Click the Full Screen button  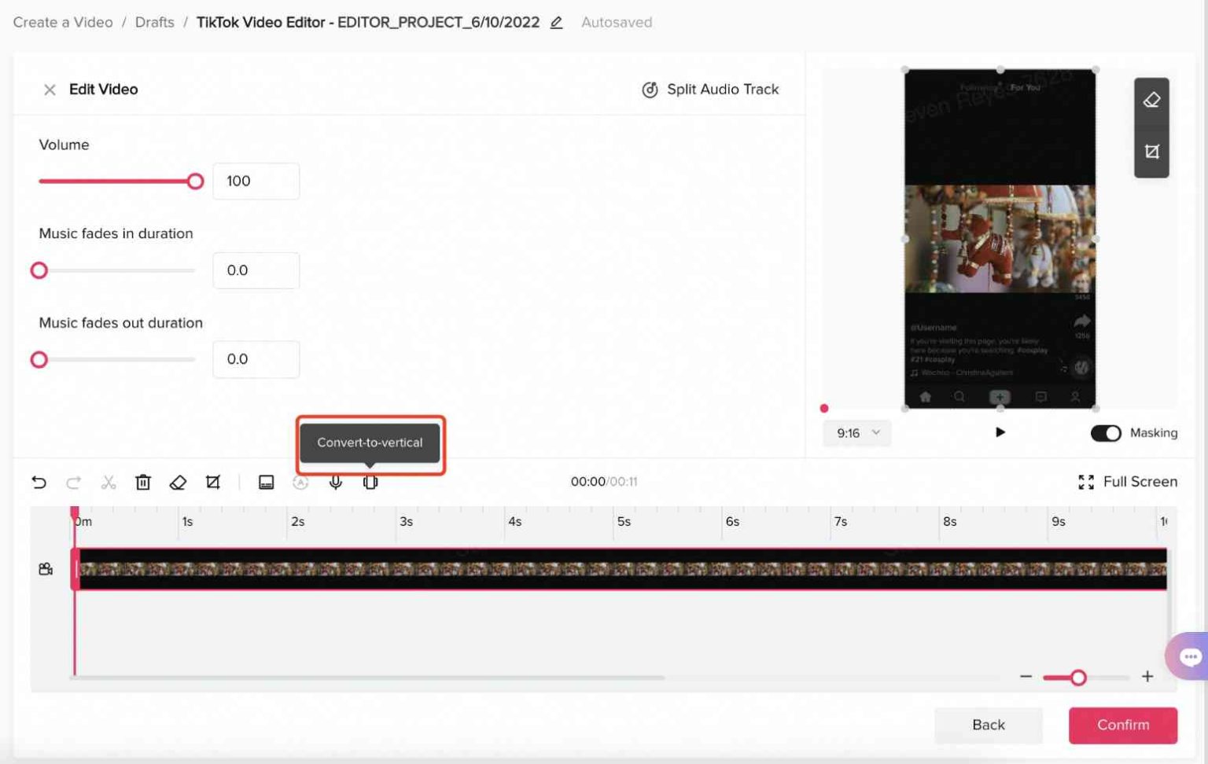pyautogui.click(x=1127, y=482)
